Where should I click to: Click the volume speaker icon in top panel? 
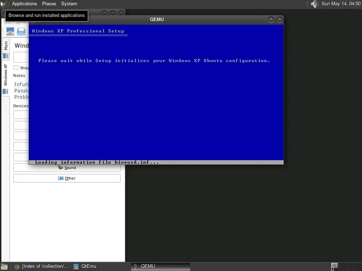coord(314,4)
